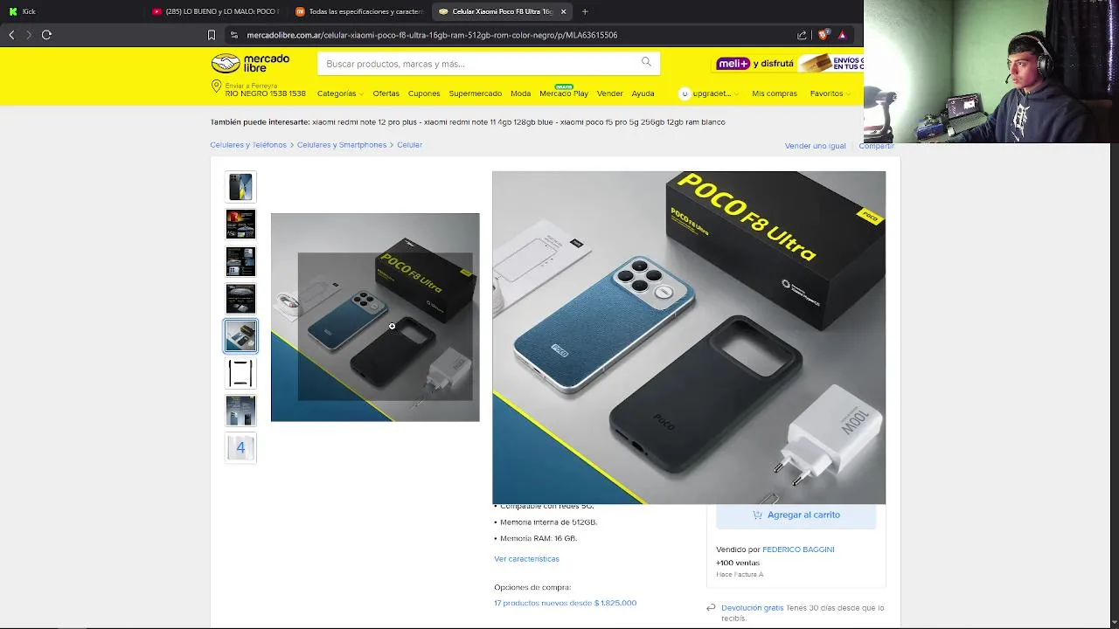The image size is (1119, 629).
Task: Select fourth product thumbnail
Action: coord(240,299)
